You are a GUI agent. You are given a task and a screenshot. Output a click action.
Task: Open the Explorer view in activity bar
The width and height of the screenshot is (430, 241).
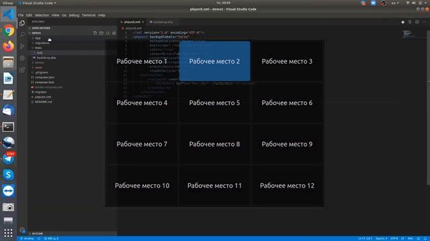(x=22, y=23)
